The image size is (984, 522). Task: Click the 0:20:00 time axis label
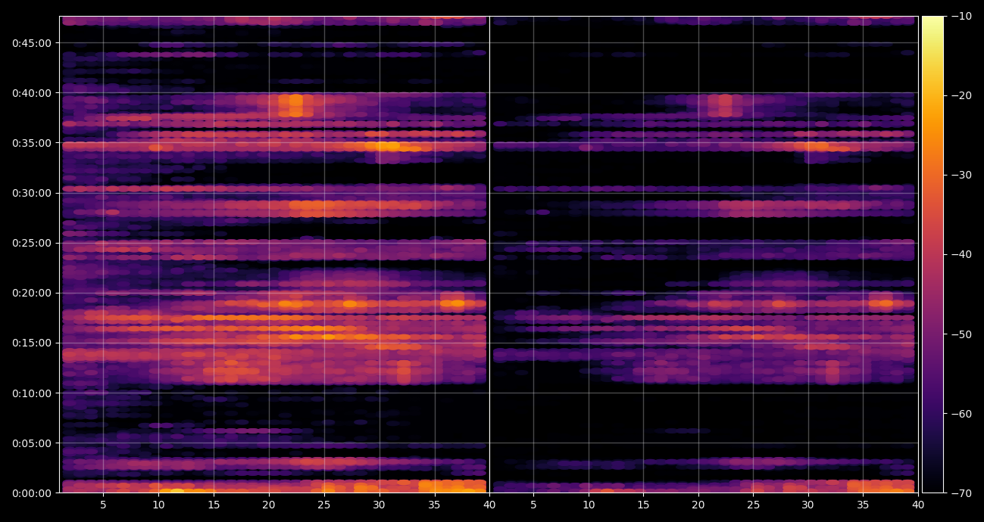click(x=31, y=293)
